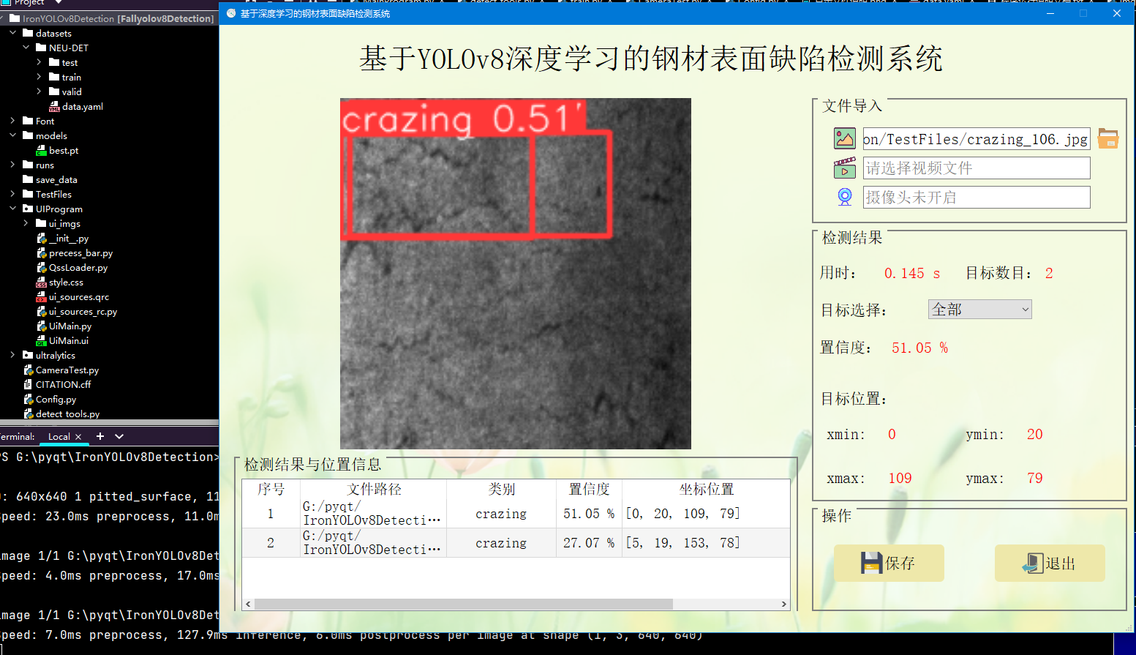Switch to the Local terminal tab
This screenshot has width=1136, height=655.
click(59, 436)
